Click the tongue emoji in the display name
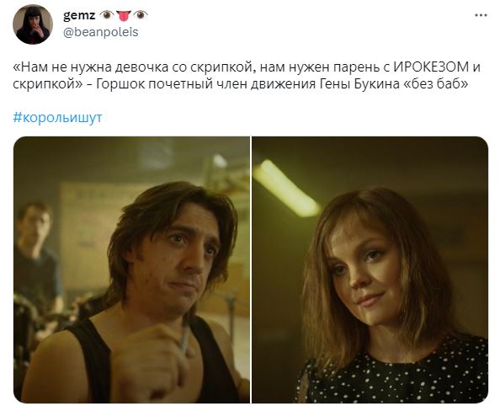This screenshot has width=500, height=411. (x=124, y=15)
